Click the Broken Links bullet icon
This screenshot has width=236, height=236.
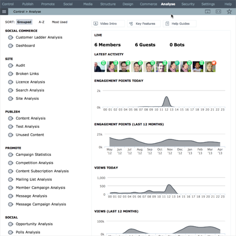[x=11, y=74]
